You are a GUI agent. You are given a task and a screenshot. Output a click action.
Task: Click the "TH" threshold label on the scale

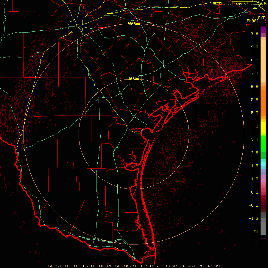click(256, 232)
